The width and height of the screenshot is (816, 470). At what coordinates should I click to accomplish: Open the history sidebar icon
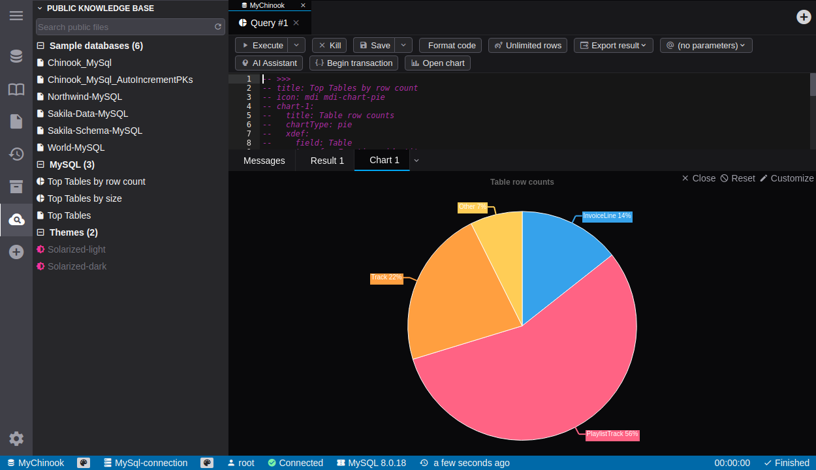(16, 154)
